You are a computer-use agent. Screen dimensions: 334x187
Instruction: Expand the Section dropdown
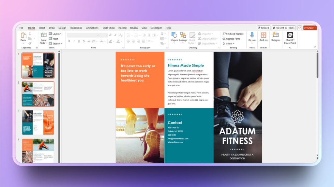point(55,44)
